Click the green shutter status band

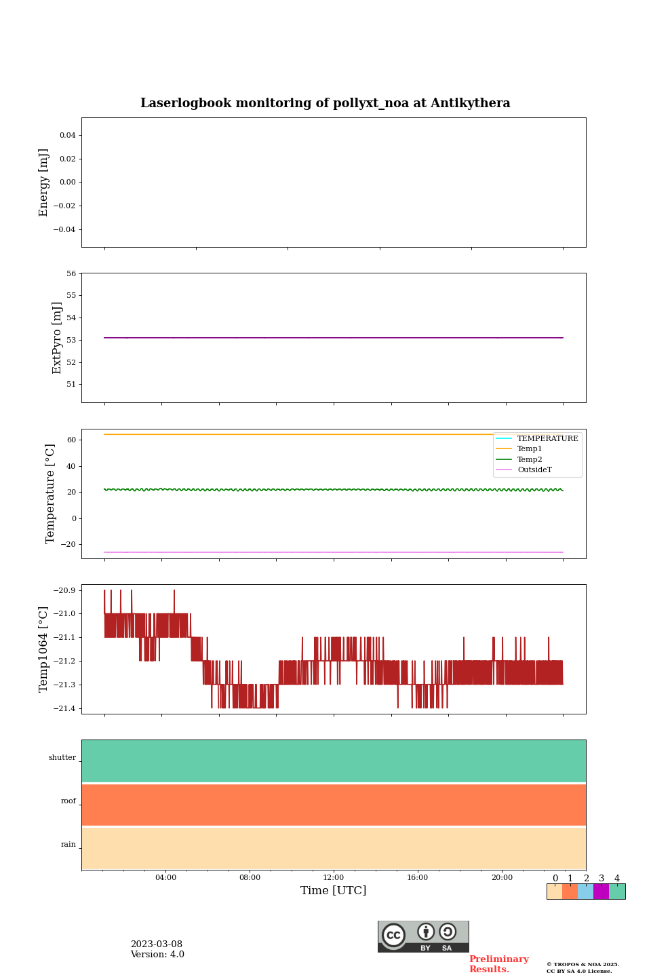click(334, 761)
